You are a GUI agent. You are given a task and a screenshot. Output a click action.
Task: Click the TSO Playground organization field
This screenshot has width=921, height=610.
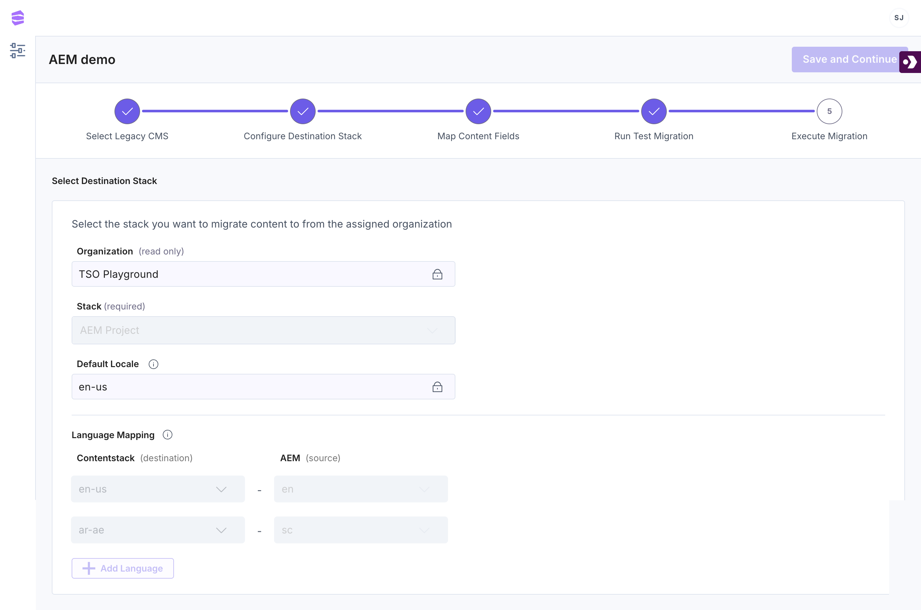tap(249, 274)
